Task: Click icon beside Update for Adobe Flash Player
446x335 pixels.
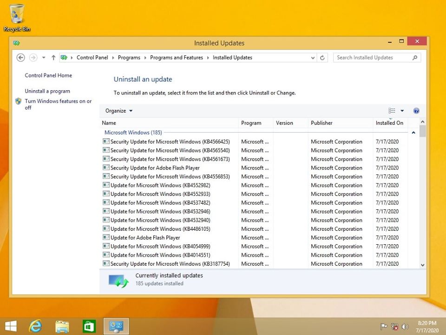Action: tap(106, 237)
